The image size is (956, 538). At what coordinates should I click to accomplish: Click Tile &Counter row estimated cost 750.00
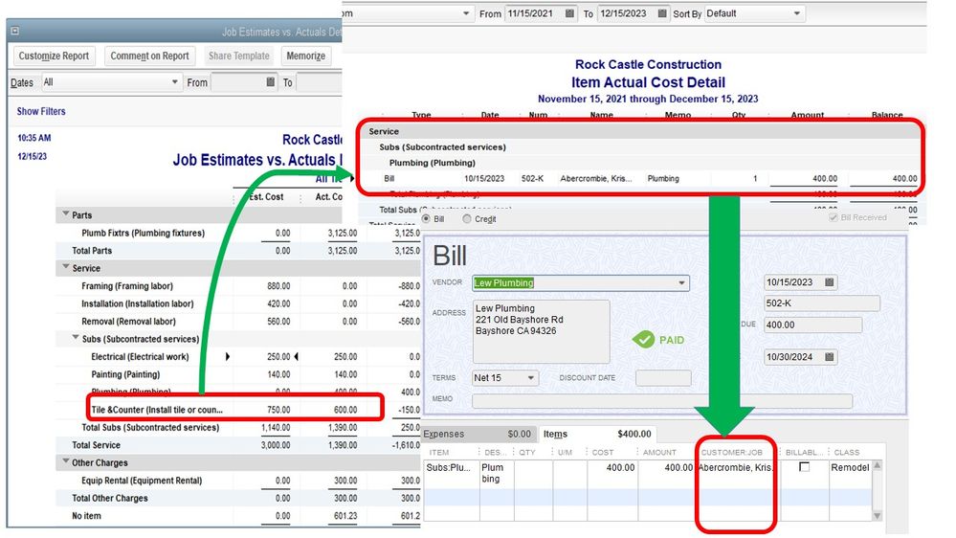coord(278,410)
